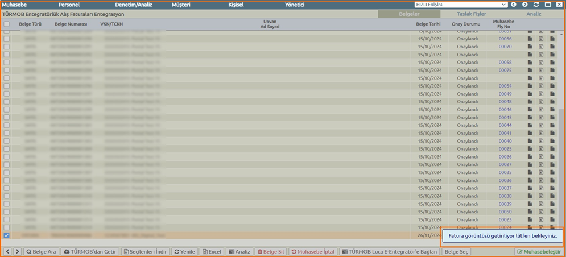
Task: Download the document for fiş 00046
Action: [541, 109]
